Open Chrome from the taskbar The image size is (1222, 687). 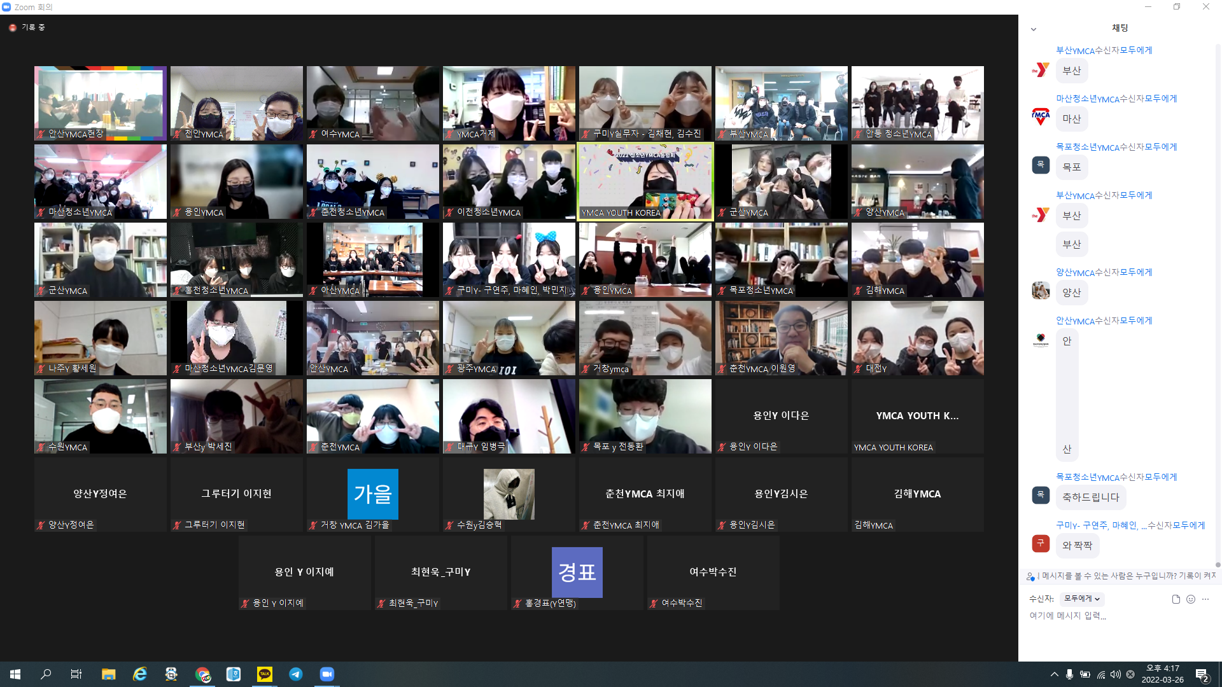(202, 674)
